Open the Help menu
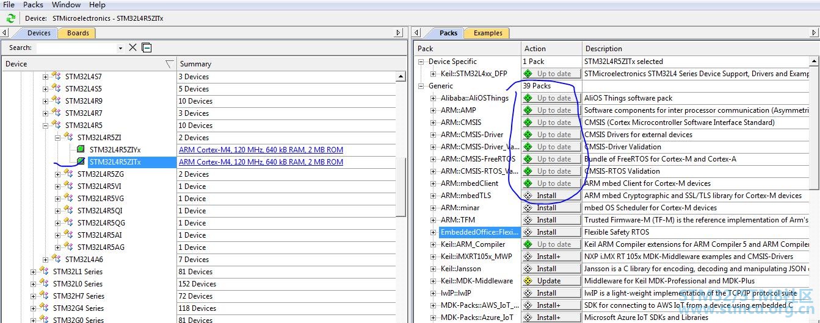Image resolution: width=820 pixels, height=323 pixels. click(97, 4)
